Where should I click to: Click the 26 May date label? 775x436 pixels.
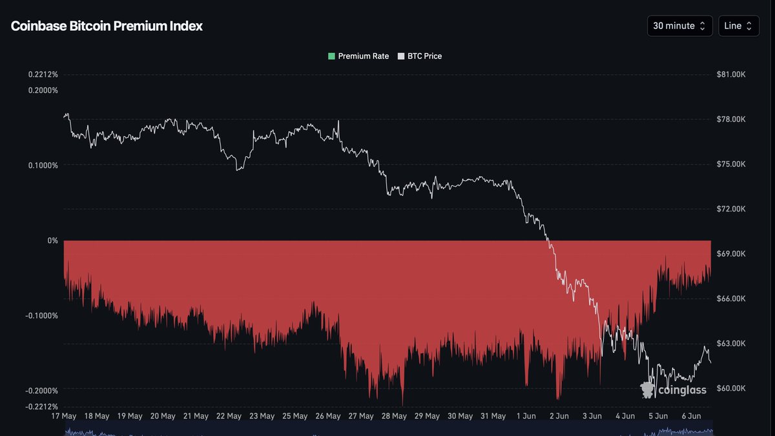328,416
